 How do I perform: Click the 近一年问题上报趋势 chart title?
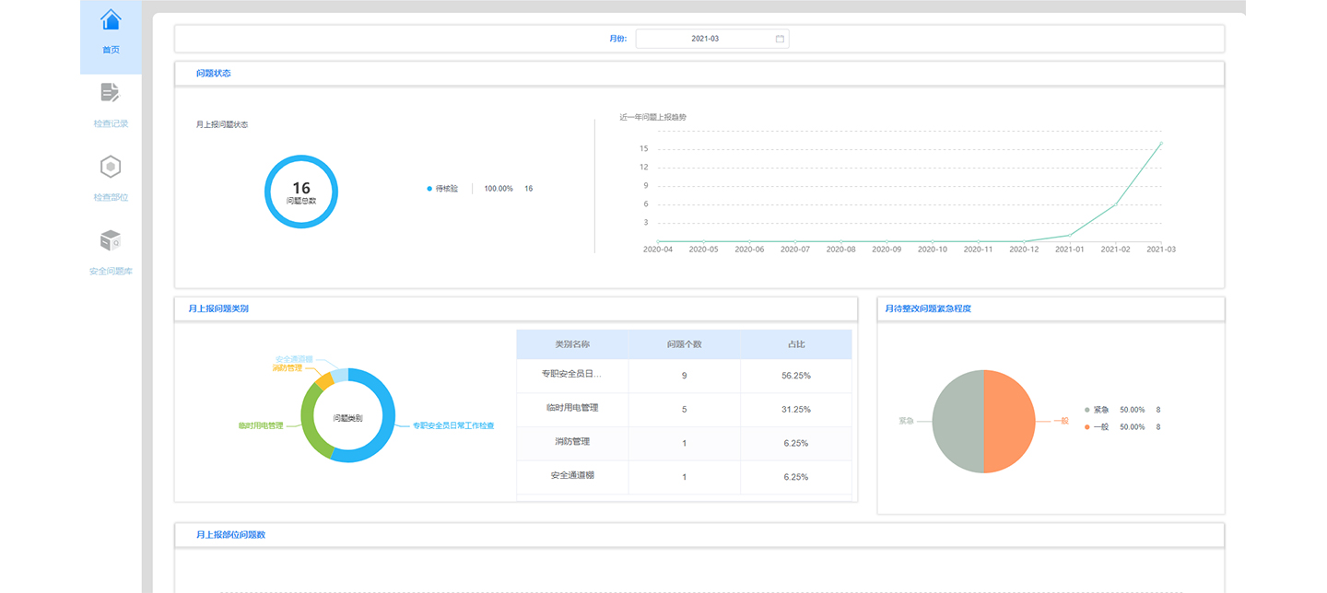653,118
